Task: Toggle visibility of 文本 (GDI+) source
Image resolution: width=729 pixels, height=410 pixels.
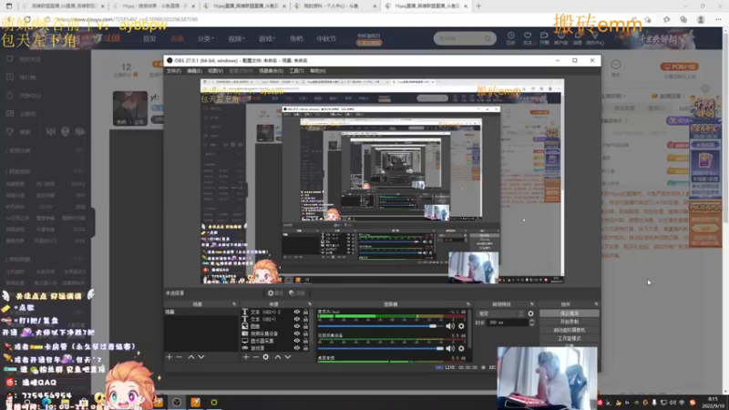Action: 297,320
